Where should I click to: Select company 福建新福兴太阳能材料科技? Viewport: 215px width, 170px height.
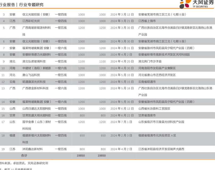[x=37, y=139]
